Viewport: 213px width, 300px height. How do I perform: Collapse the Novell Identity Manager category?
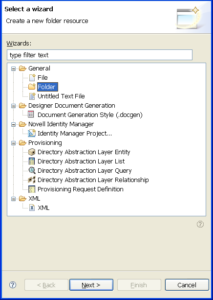coord(13,124)
